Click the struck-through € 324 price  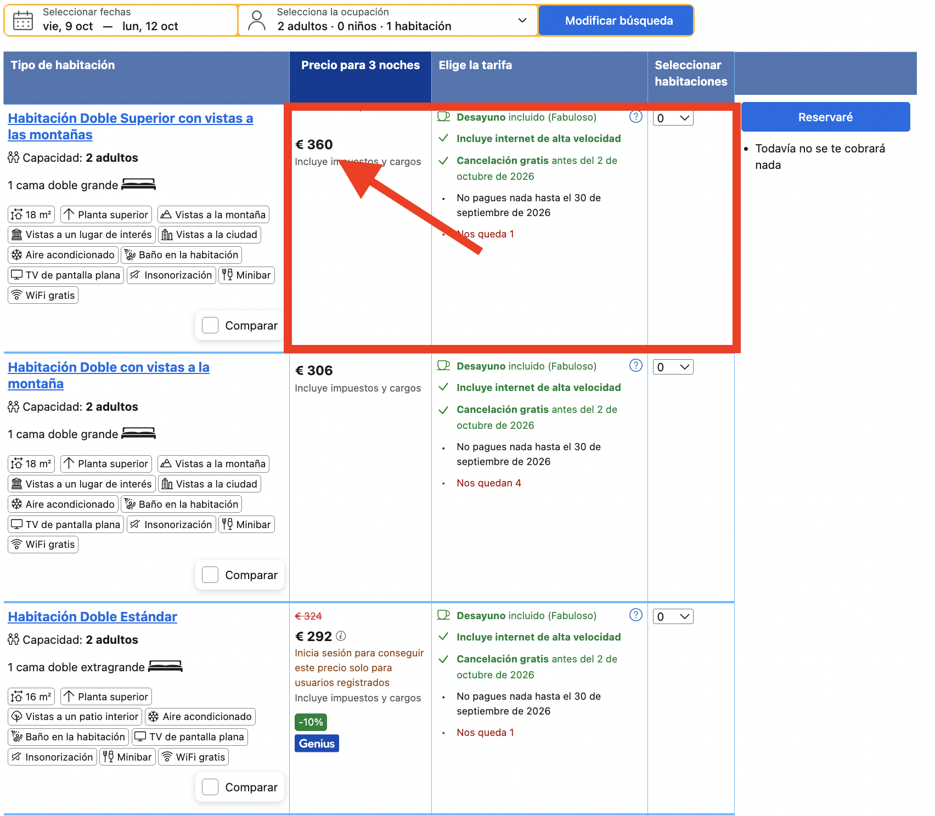(x=308, y=616)
